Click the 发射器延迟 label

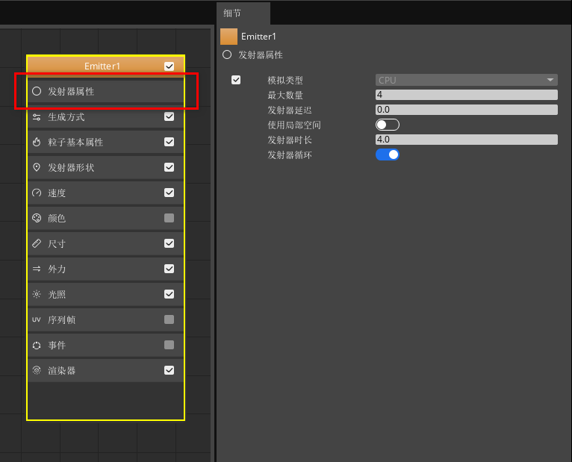click(x=290, y=110)
